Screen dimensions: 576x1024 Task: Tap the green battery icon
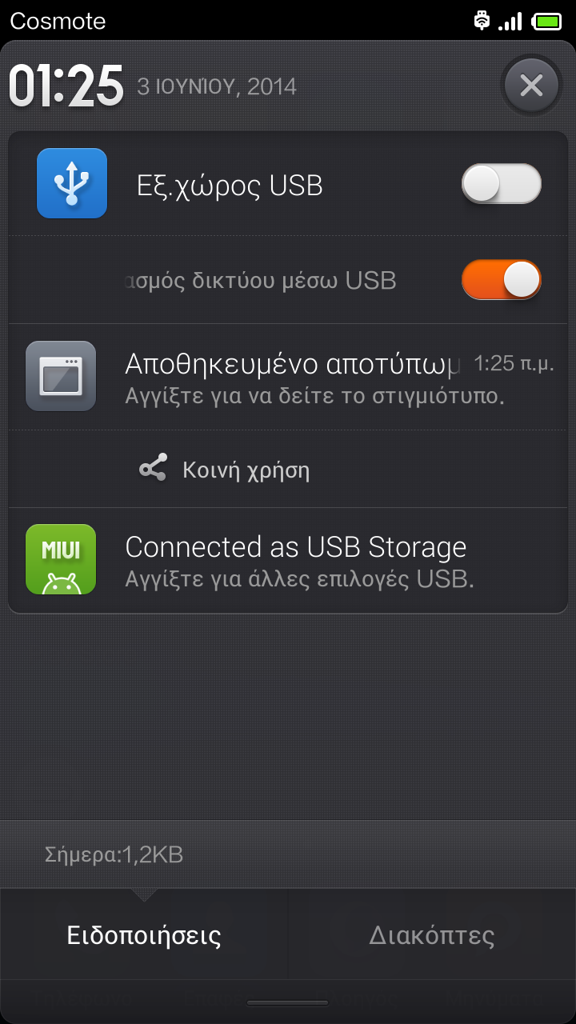point(548,21)
